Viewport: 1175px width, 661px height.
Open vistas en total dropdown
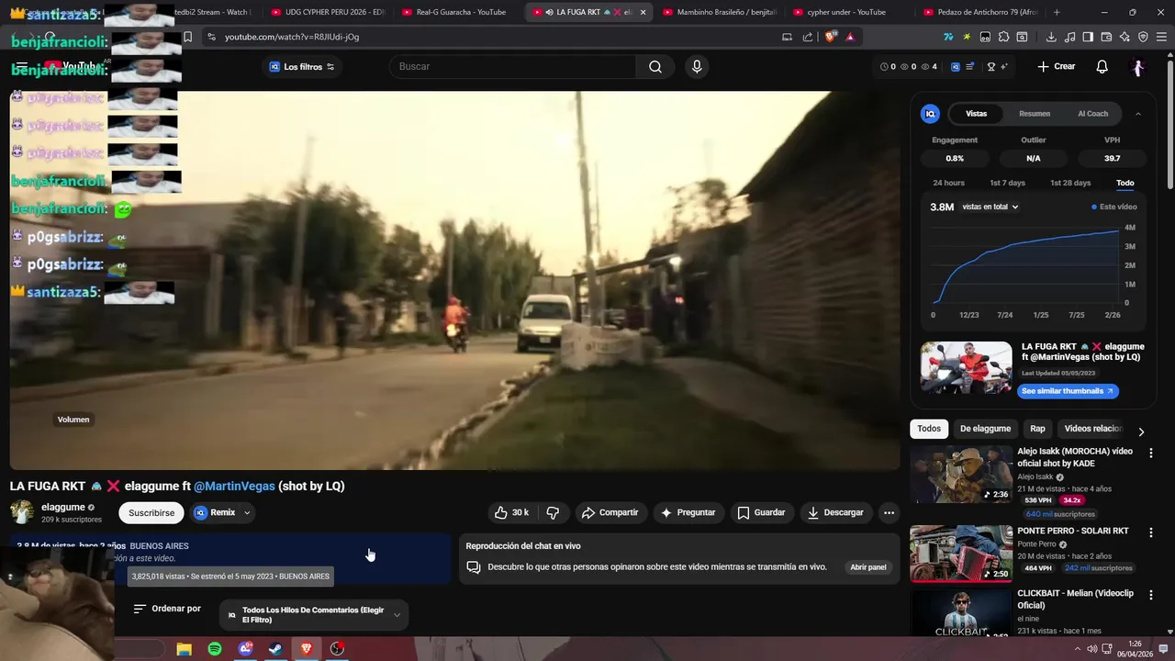click(x=990, y=207)
